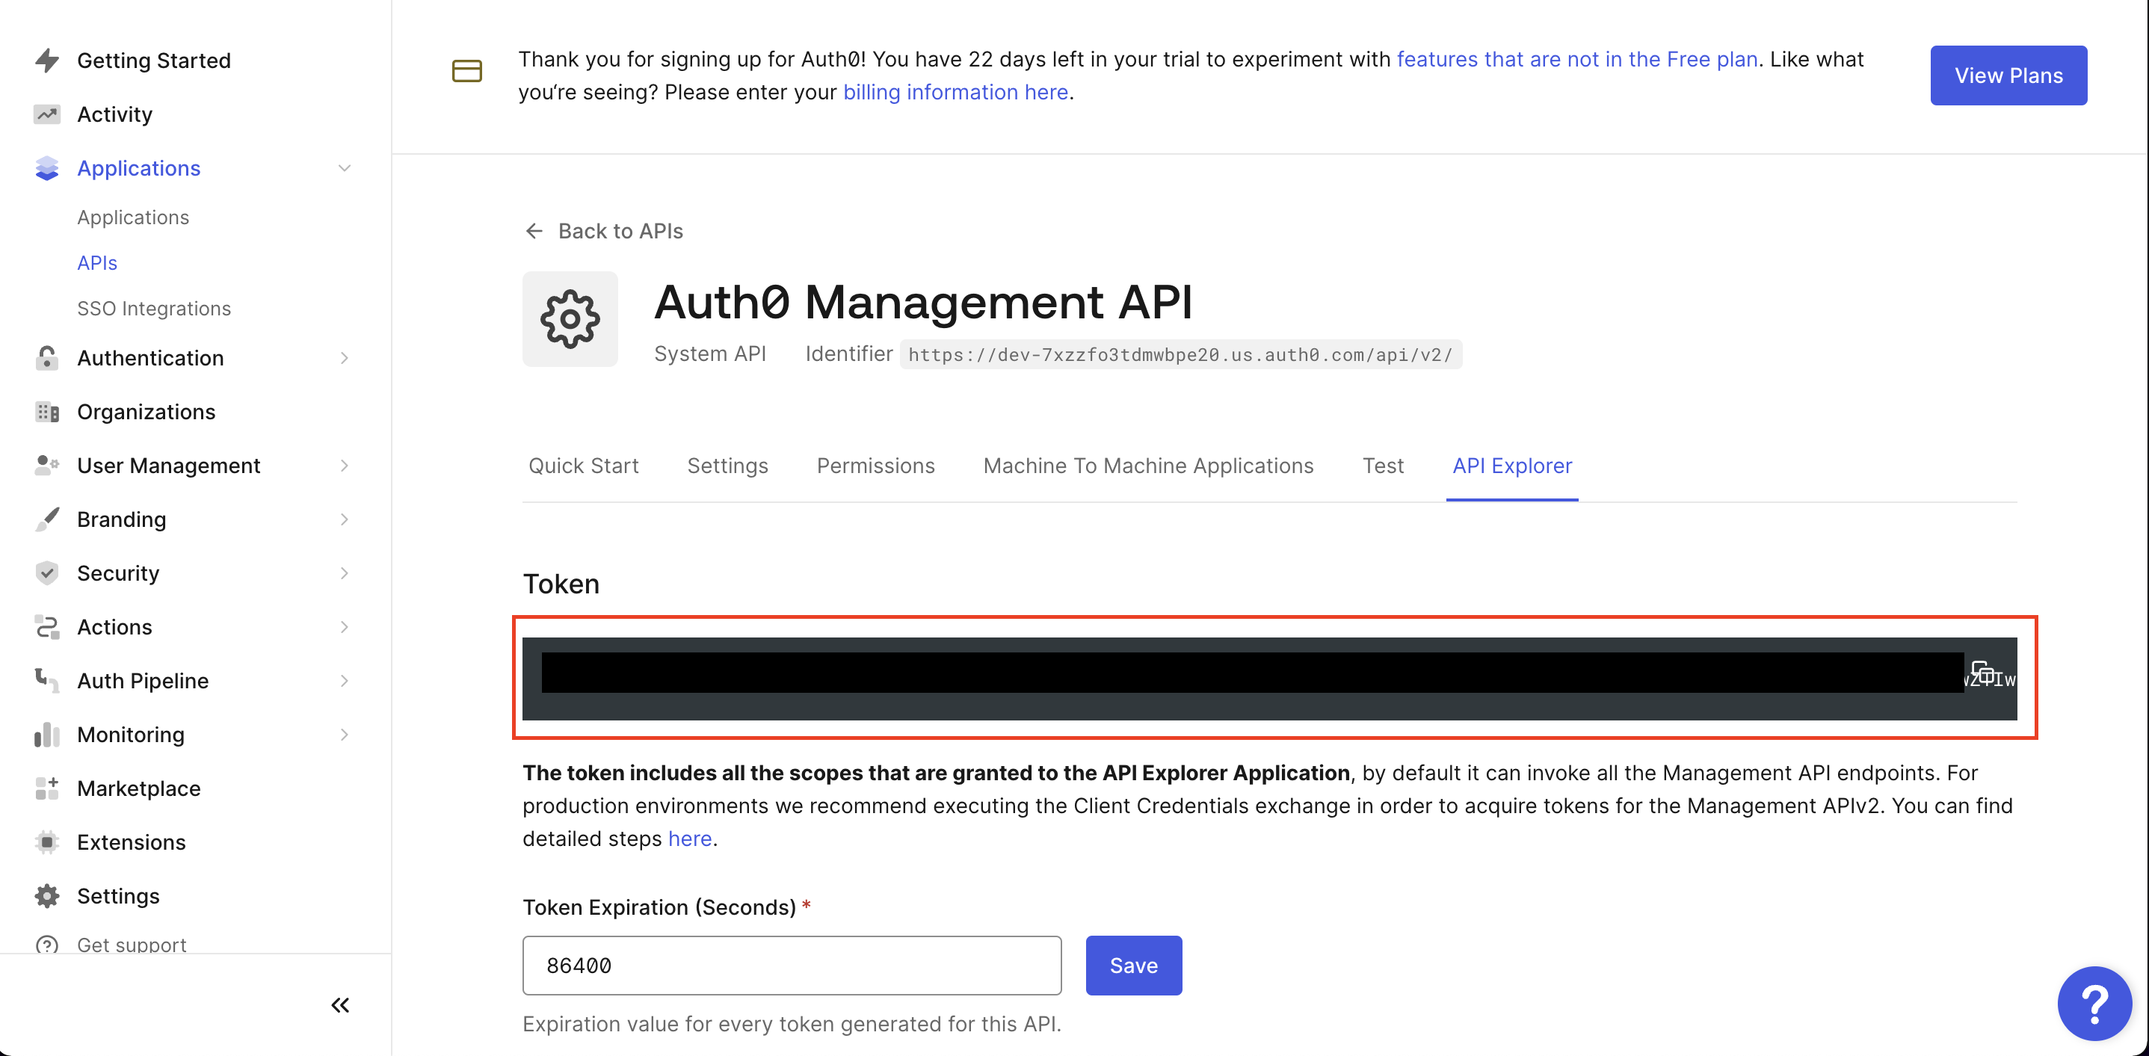Click the Branding paintbrush icon
2149x1056 pixels.
[46, 519]
